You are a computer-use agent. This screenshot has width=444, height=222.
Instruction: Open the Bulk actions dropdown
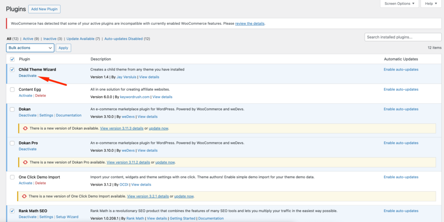(30, 48)
